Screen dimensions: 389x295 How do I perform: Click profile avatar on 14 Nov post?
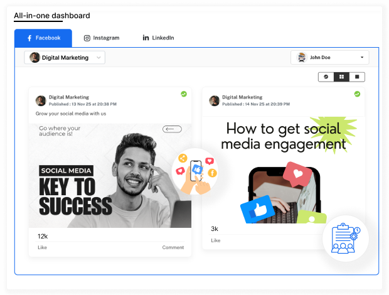214,100
